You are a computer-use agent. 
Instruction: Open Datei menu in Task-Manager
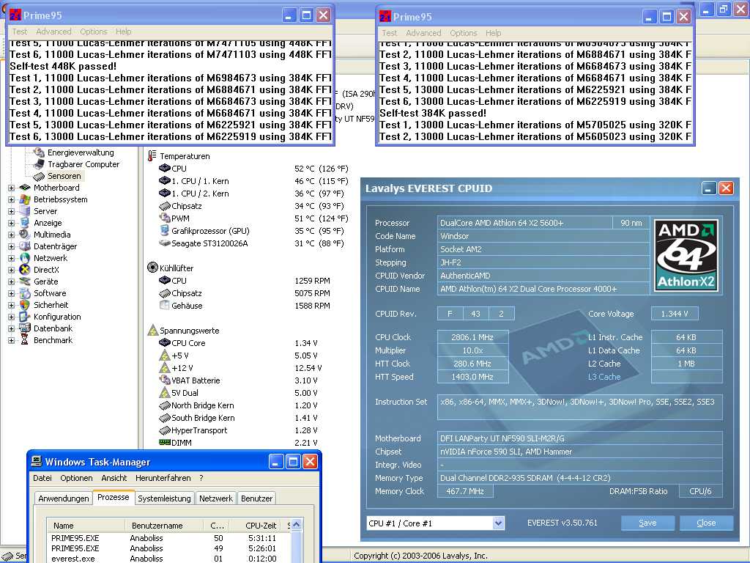point(42,478)
